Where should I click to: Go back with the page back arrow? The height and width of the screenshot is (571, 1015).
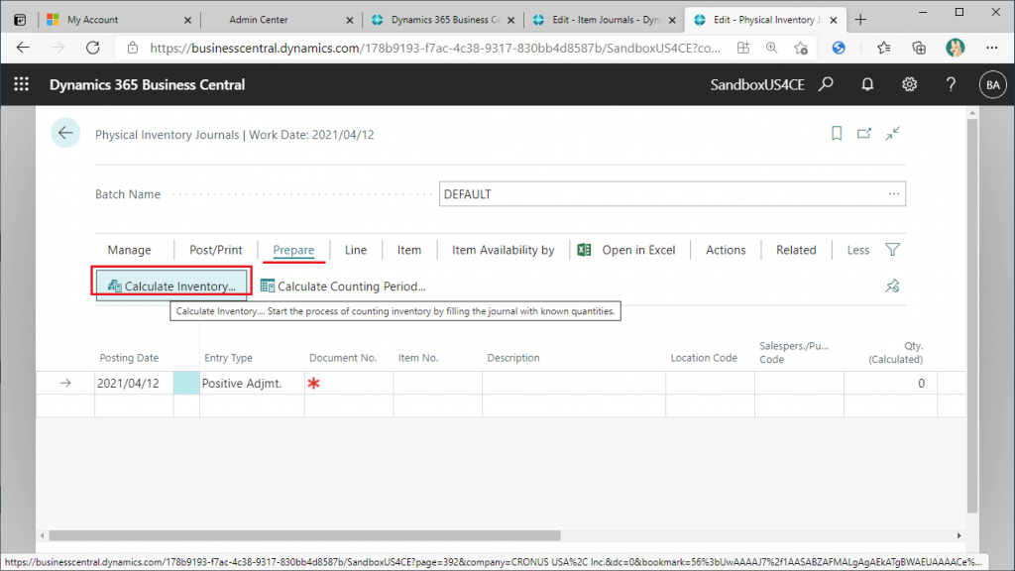coord(65,134)
